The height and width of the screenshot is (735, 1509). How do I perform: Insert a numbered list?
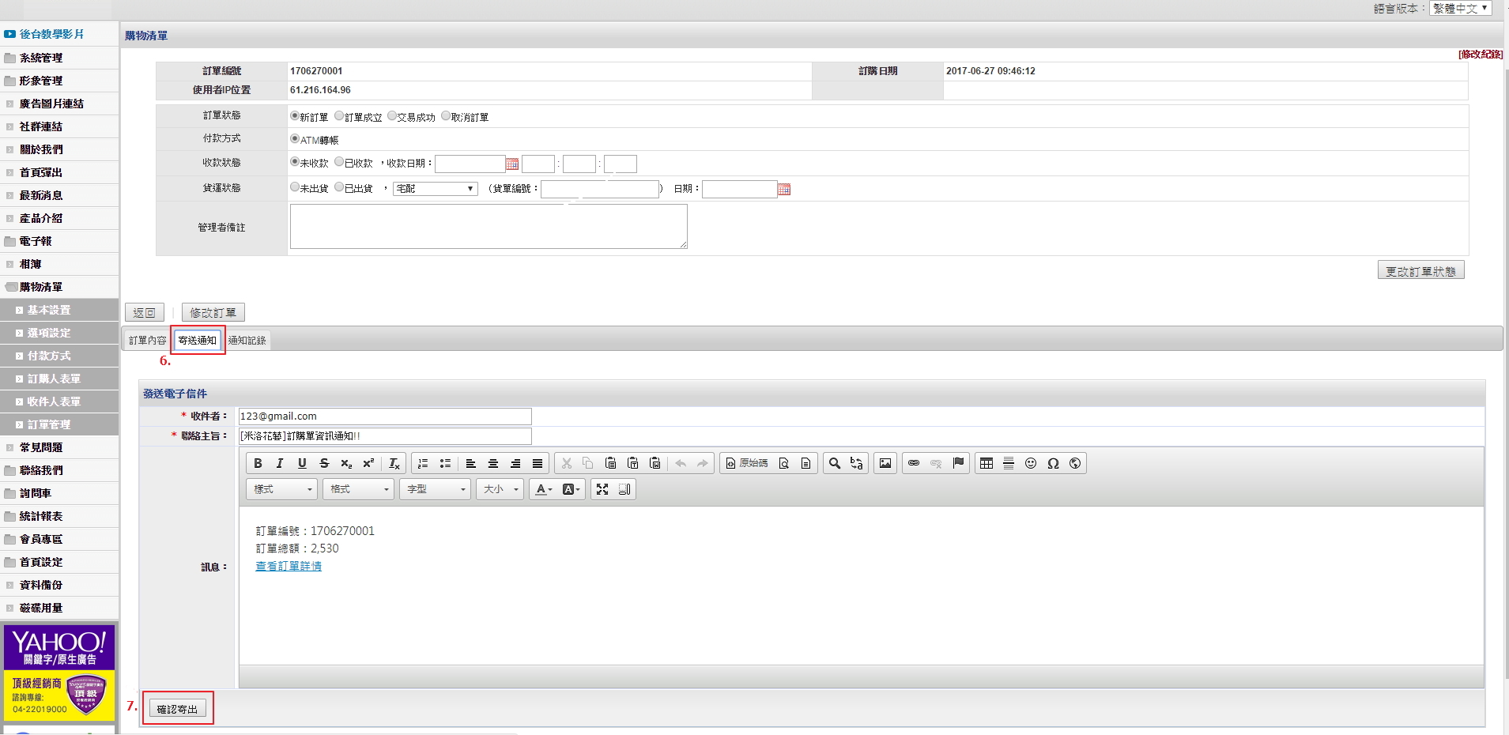coord(423,464)
